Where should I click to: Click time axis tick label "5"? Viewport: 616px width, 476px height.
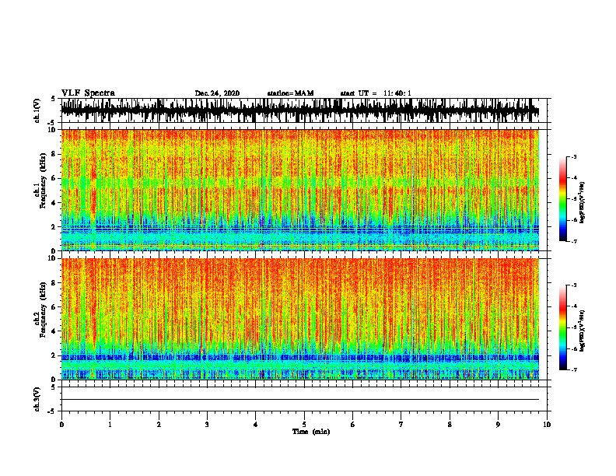304,425
